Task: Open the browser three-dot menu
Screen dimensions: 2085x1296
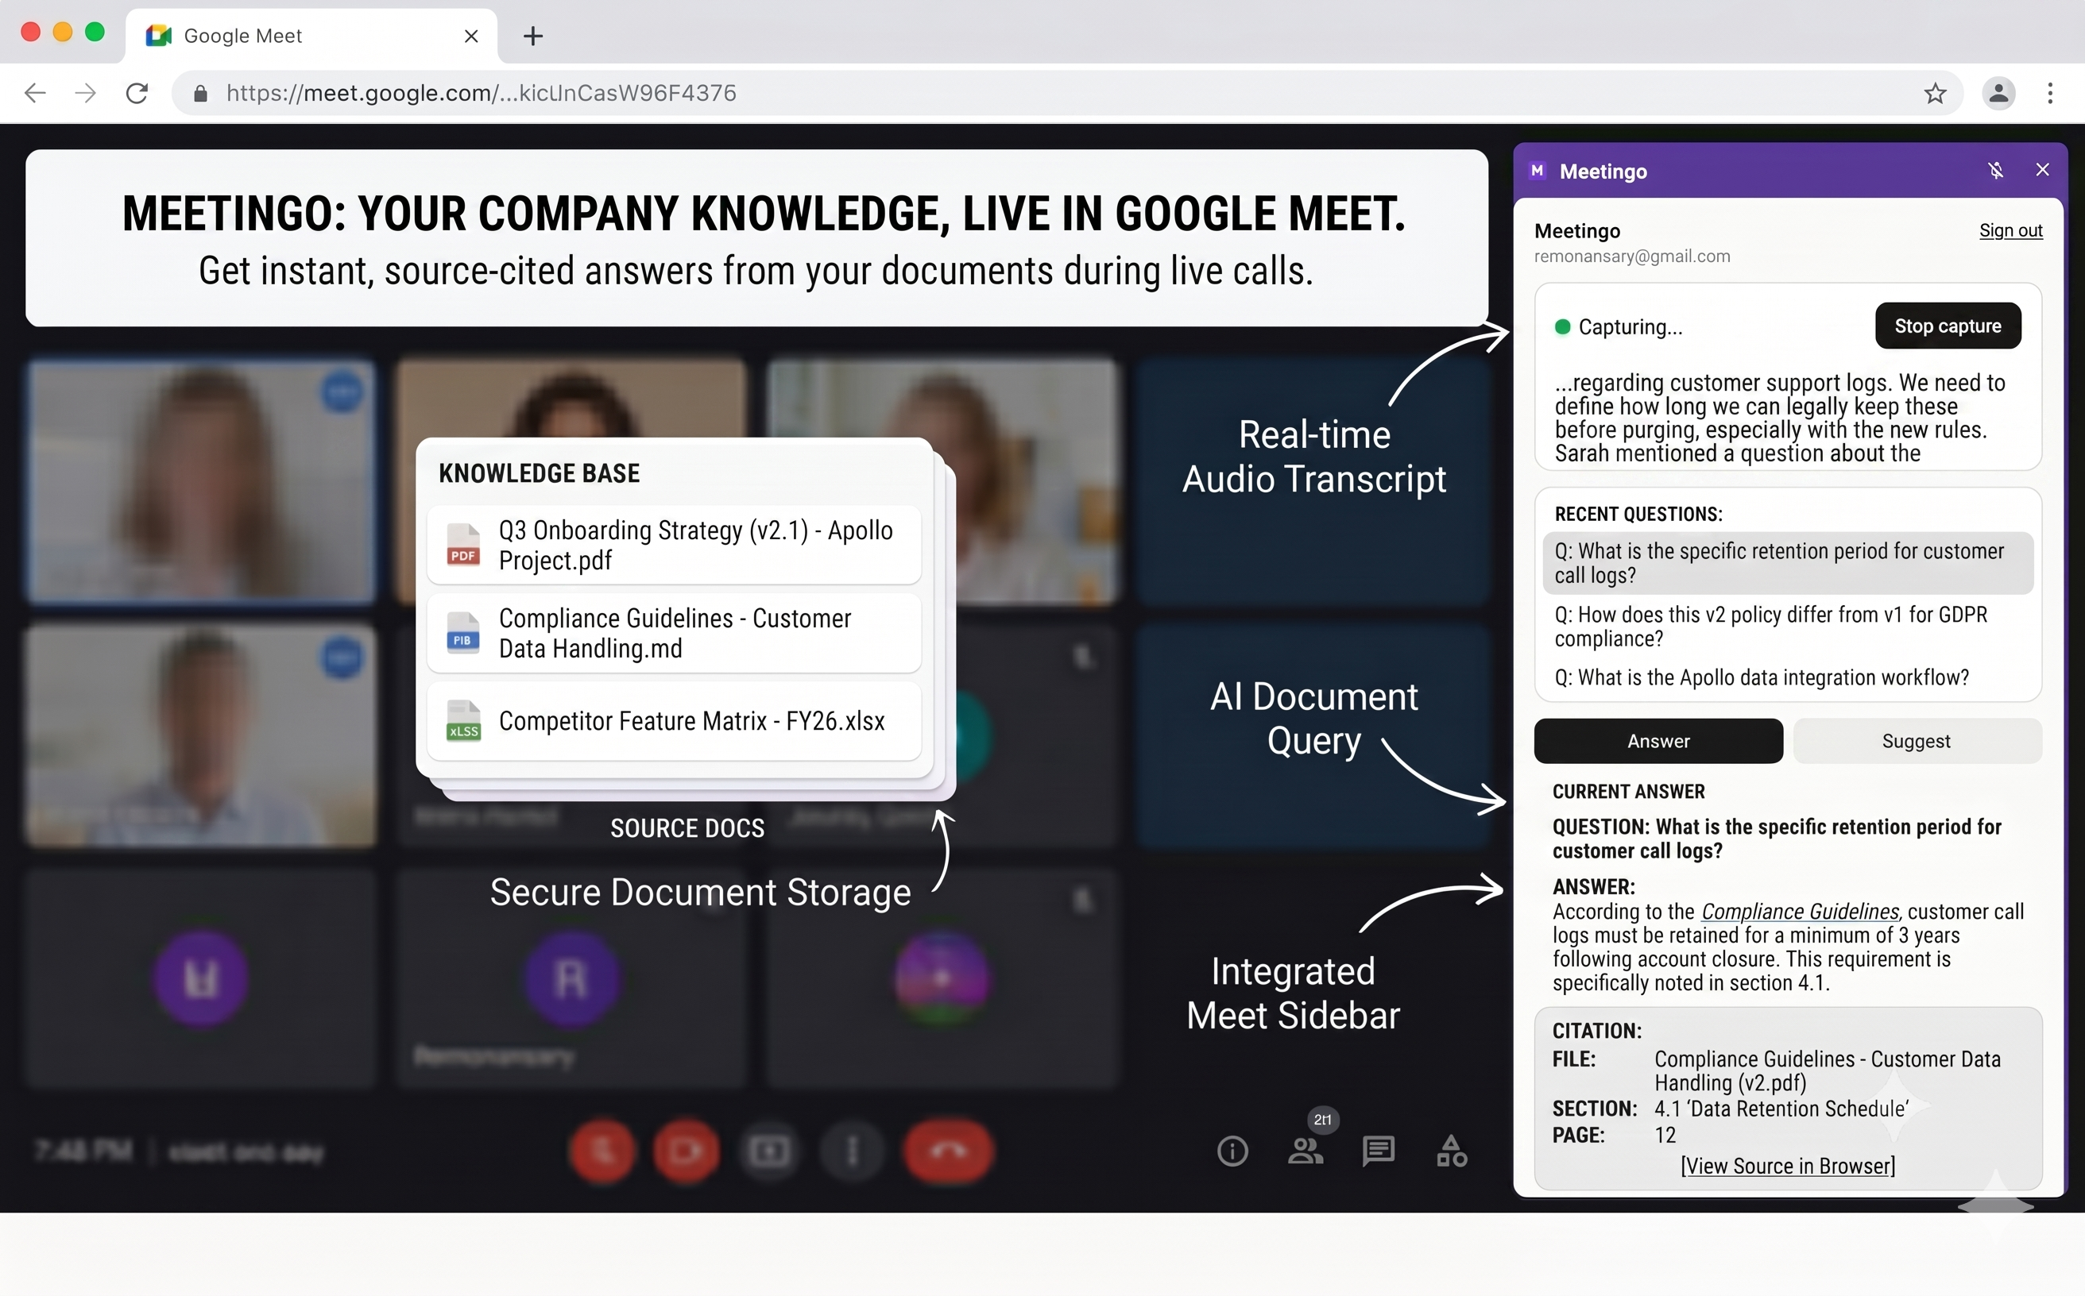Action: coord(2051,93)
